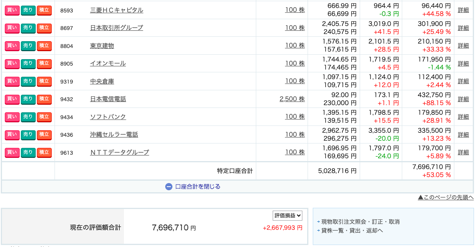
Task: Open イオンモール stock link
Action: click(108, 63)
